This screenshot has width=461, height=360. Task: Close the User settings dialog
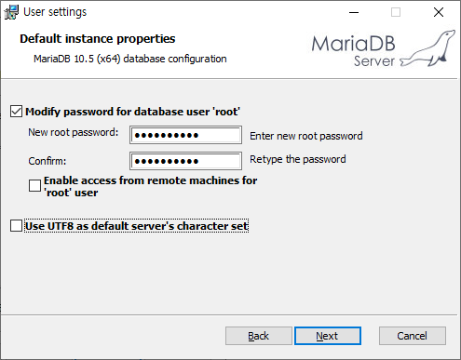(439, 12)
